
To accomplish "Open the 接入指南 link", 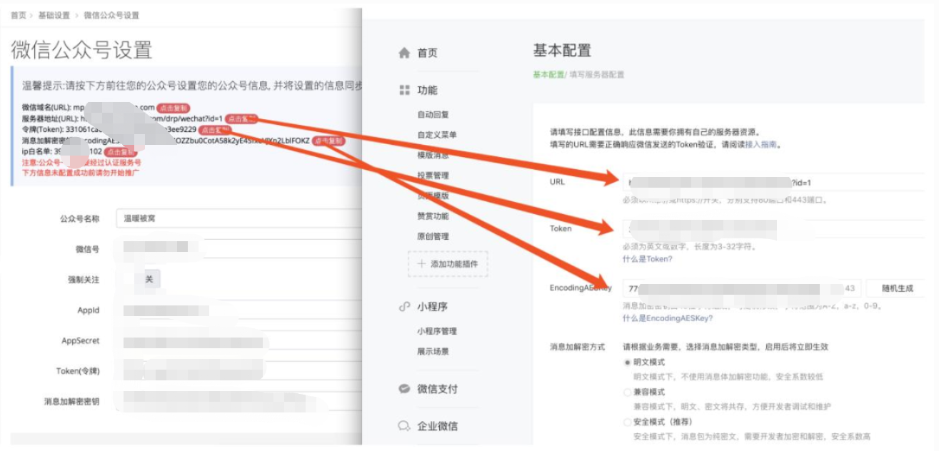I will pos(760,144).
